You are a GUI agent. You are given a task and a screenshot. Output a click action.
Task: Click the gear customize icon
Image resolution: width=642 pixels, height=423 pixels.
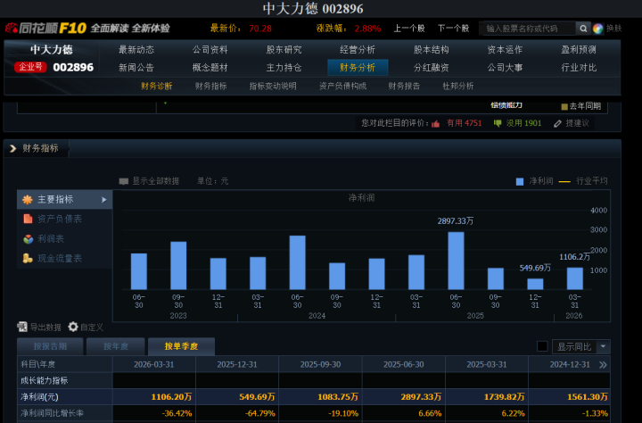pos(73,327)
